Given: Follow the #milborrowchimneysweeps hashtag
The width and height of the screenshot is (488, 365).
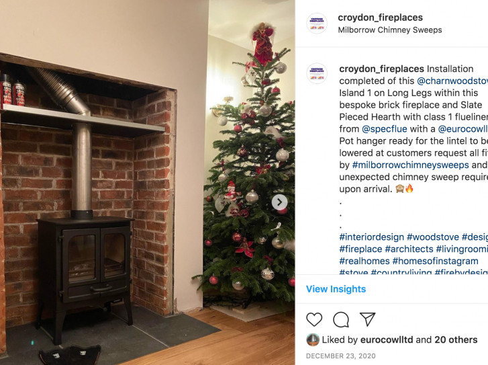Looking at the screenshot, I should point(411,165).
